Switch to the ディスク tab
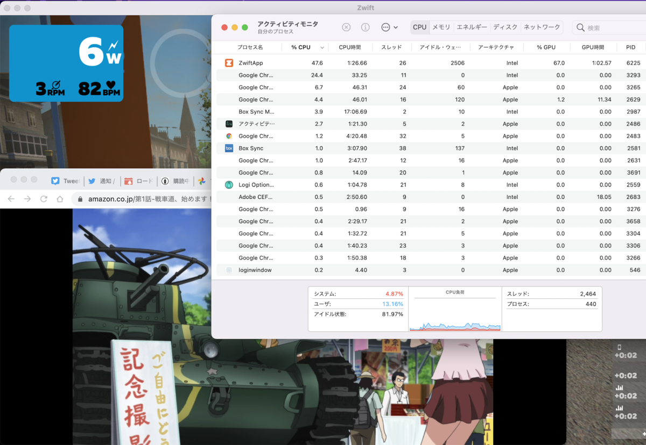 tap(505, 27)
